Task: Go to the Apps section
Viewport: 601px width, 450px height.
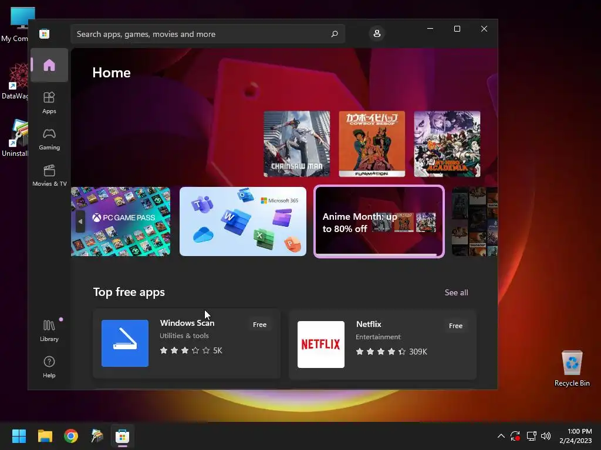Action: 49,103
